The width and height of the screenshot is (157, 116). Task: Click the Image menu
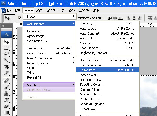(28, 10)
